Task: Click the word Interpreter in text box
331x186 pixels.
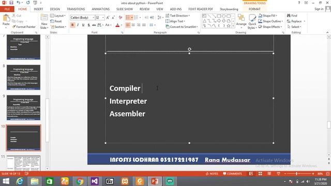Action: [x=128, y=101]
